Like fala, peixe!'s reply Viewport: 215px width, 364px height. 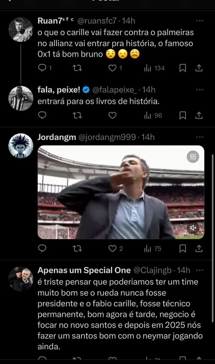pyautogui.click(x=112, y=115)
